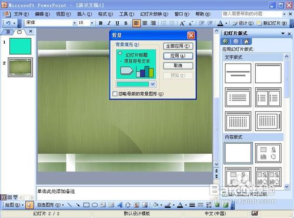This screenshot has height=218, width=294.
Task: Increase font size with large A
Action: [182, 23]
